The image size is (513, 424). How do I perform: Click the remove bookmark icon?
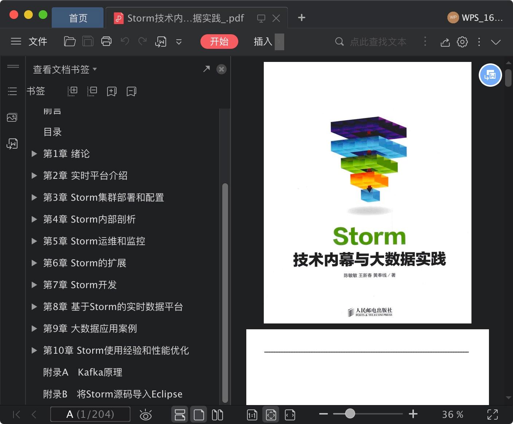[x=131, y=91]
